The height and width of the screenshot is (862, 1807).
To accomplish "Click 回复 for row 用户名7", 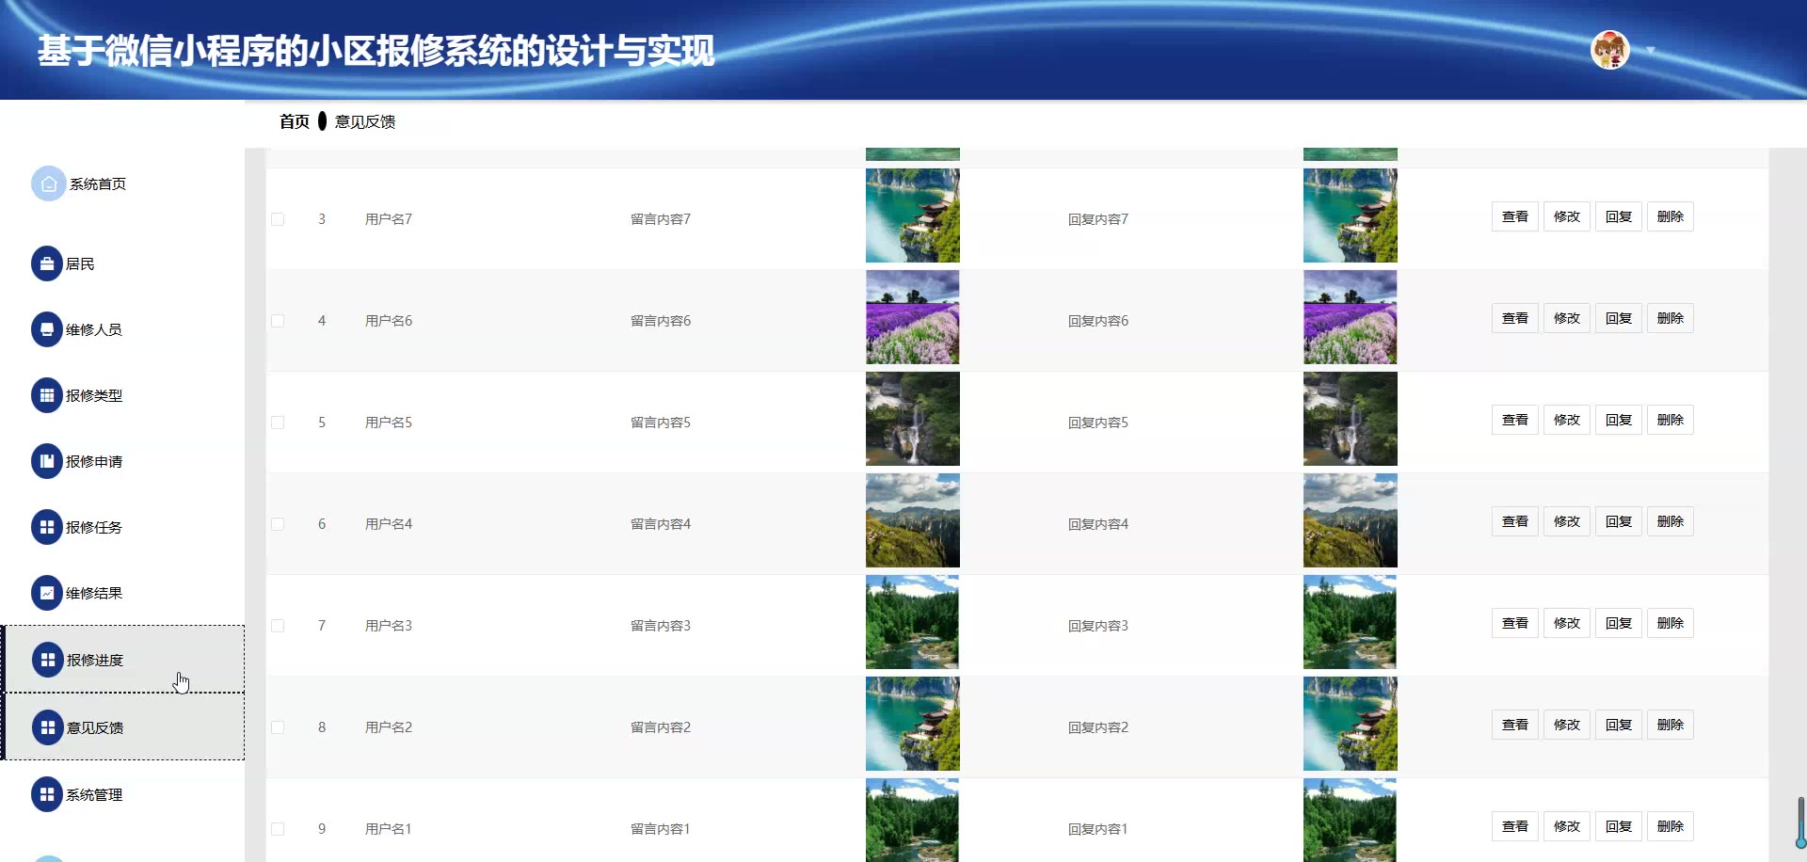I will tap(1619, 216).
